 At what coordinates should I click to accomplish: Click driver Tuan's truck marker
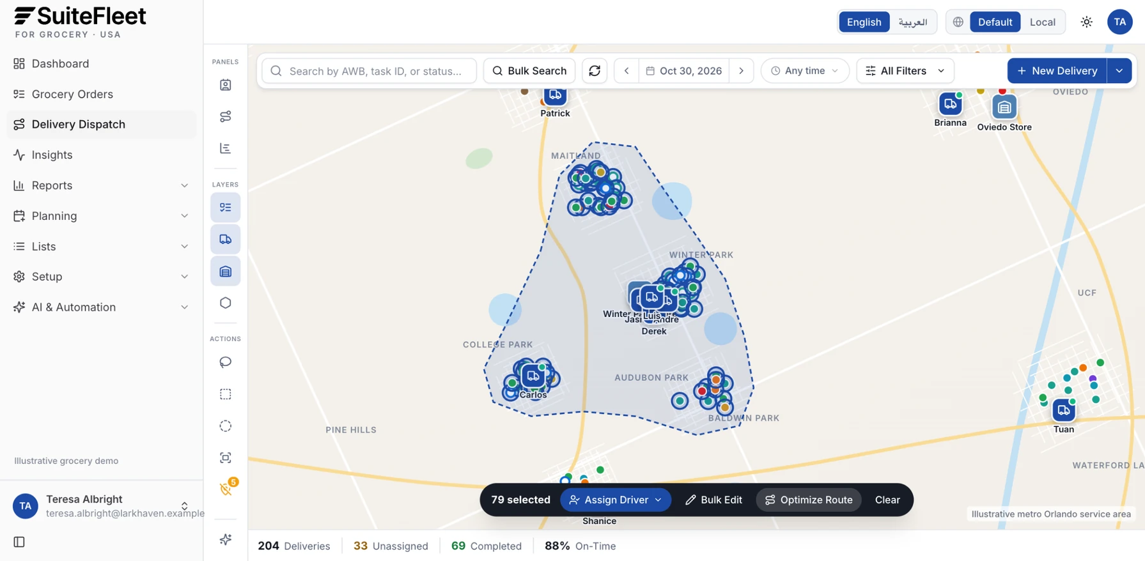[1063, 410]
